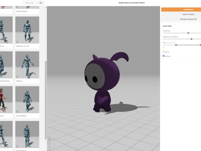Click the running figure icon on Walking Turn 180
This screenshot has height=151, width=201.
[x=17, y=42]
